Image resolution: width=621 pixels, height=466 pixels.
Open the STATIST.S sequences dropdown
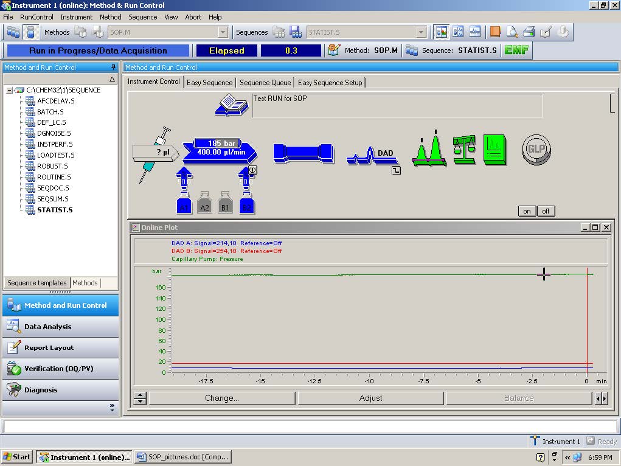point(422,32)
